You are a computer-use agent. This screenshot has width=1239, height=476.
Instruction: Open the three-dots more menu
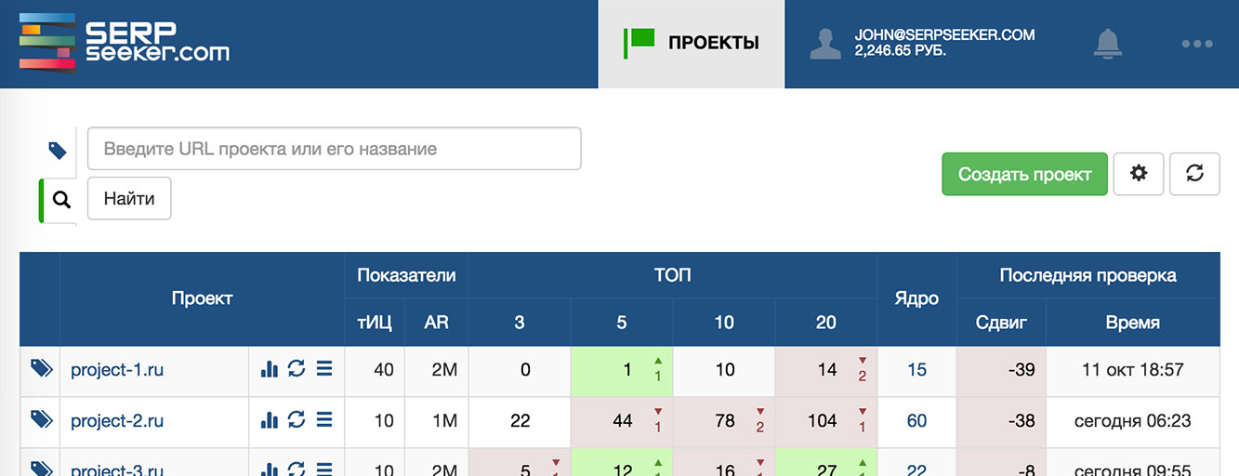tap(1198, 44)
